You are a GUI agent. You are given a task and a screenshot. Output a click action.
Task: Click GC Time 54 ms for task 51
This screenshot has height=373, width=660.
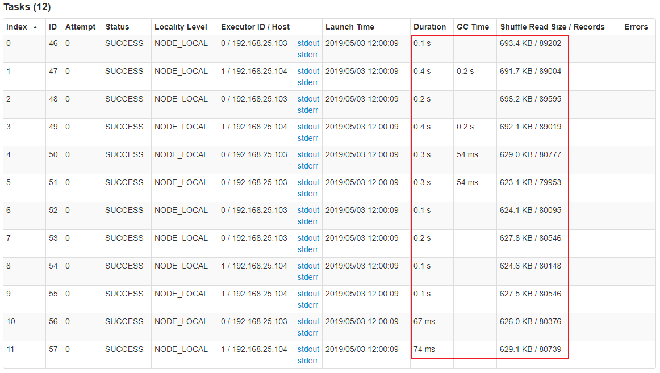pos(467,182)
